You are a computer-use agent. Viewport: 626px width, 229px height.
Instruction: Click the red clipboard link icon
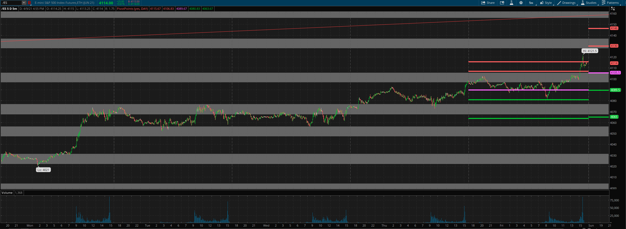click(x=30, y=3)
